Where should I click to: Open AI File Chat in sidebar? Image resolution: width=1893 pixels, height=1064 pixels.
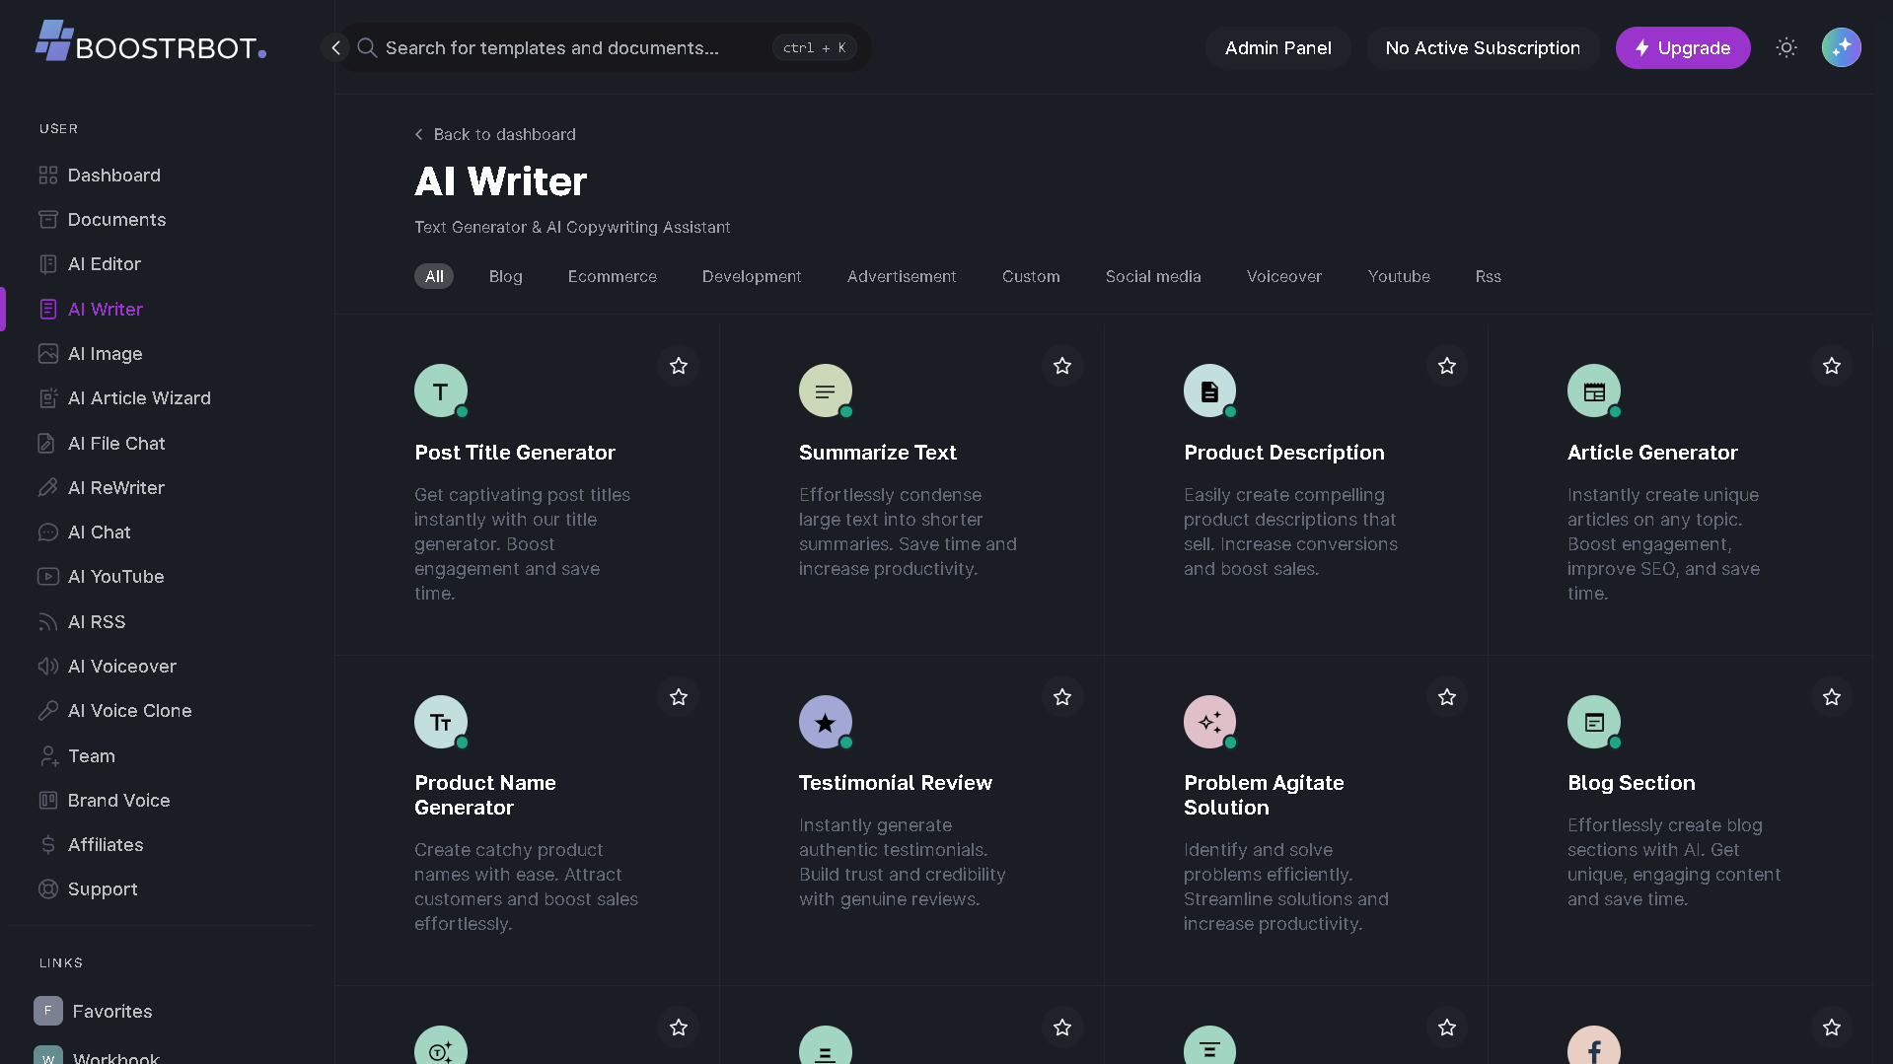(102, 444)
